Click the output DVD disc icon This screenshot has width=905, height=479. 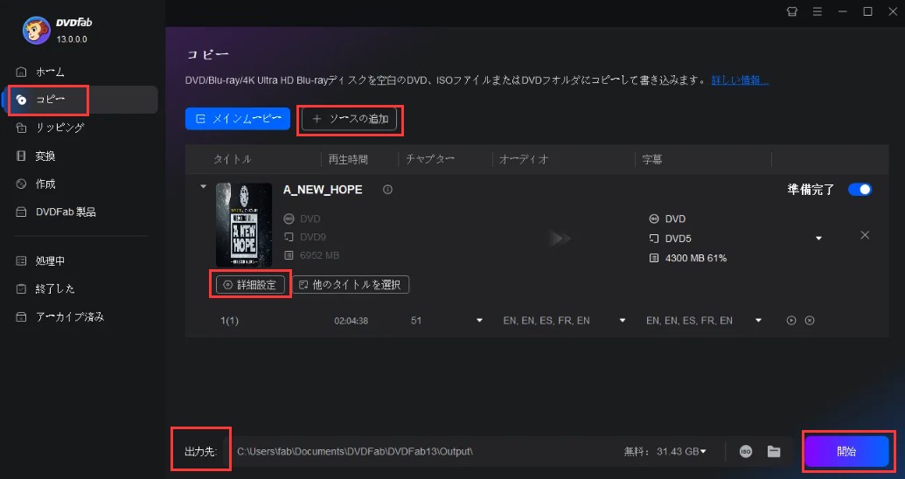[x=654, y=219]
